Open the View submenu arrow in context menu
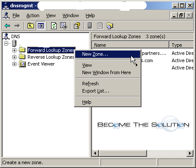 [137, 65]
